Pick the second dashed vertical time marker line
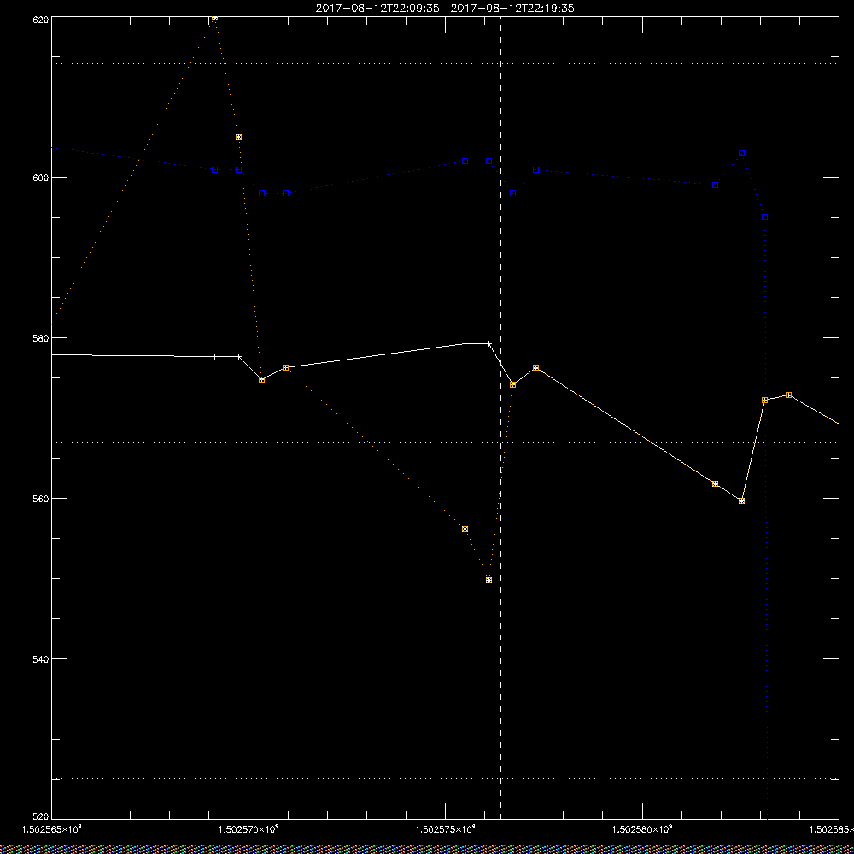The image size is (854, 854). tap(500, 418)
